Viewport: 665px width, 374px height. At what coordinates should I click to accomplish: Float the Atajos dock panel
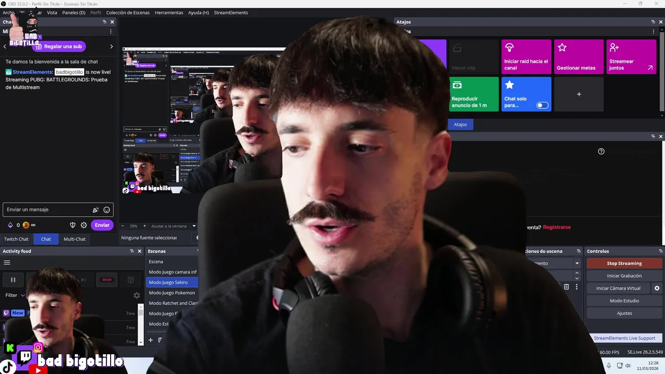653,22
